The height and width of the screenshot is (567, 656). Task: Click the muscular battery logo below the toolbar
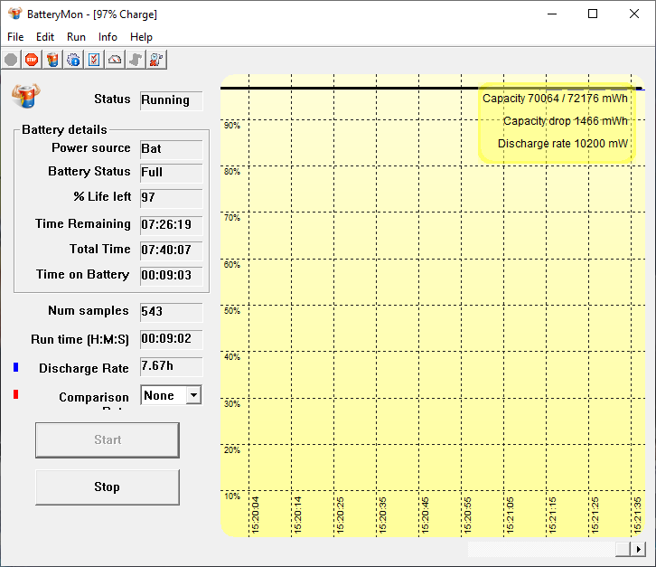26,94
